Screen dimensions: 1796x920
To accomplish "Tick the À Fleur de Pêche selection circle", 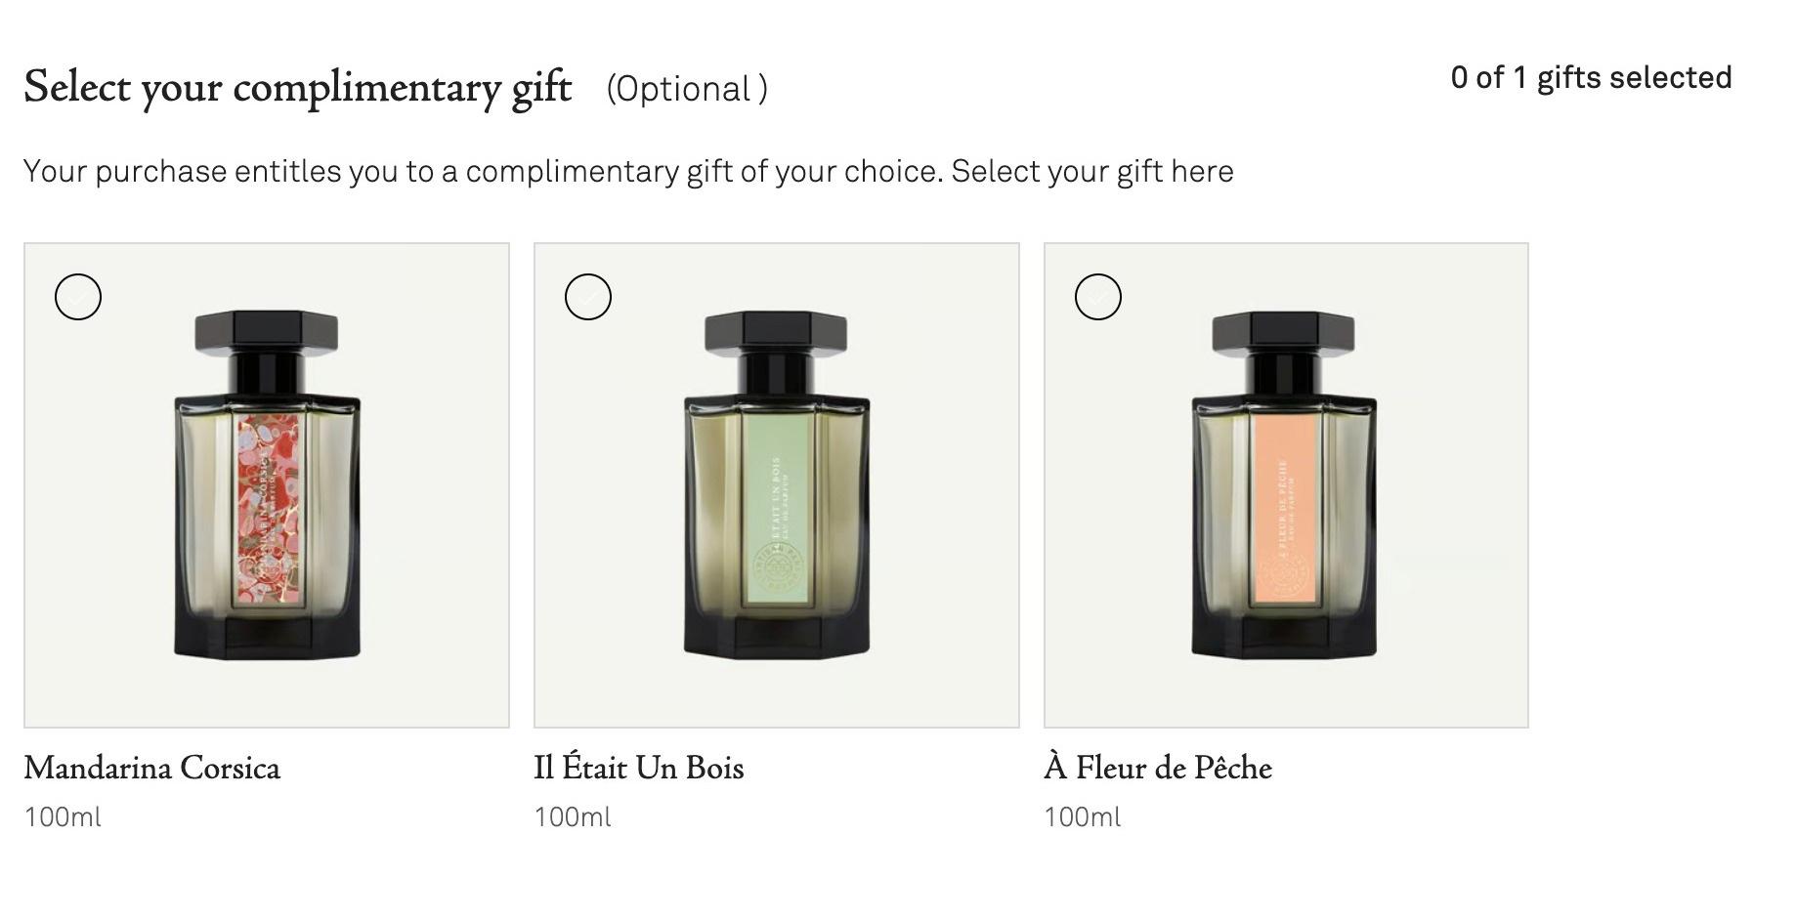I will pos(1098,297).
